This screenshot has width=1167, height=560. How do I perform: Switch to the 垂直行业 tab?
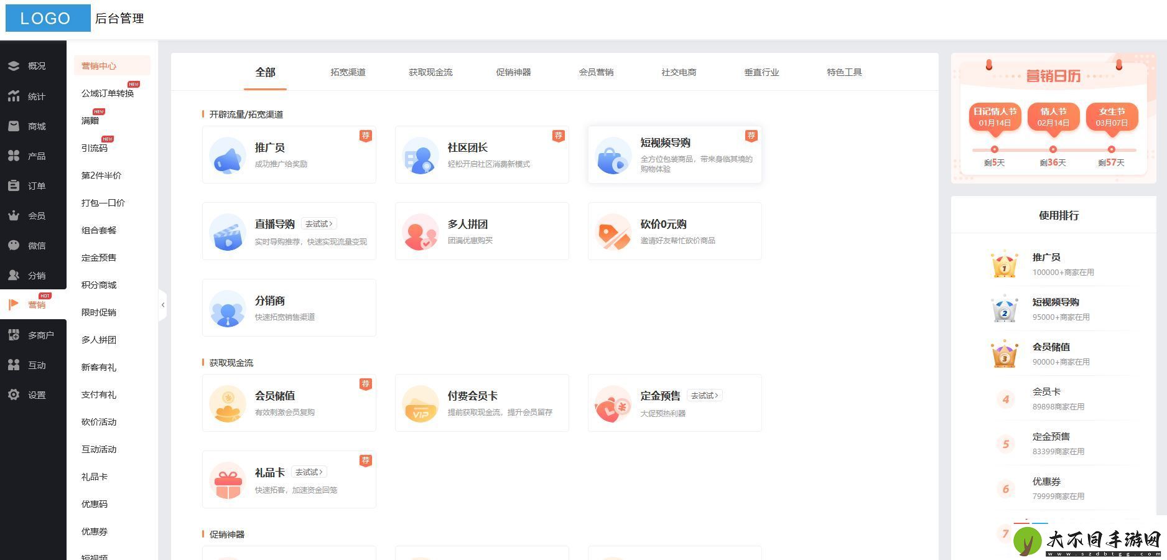click(x=761, y=72)
